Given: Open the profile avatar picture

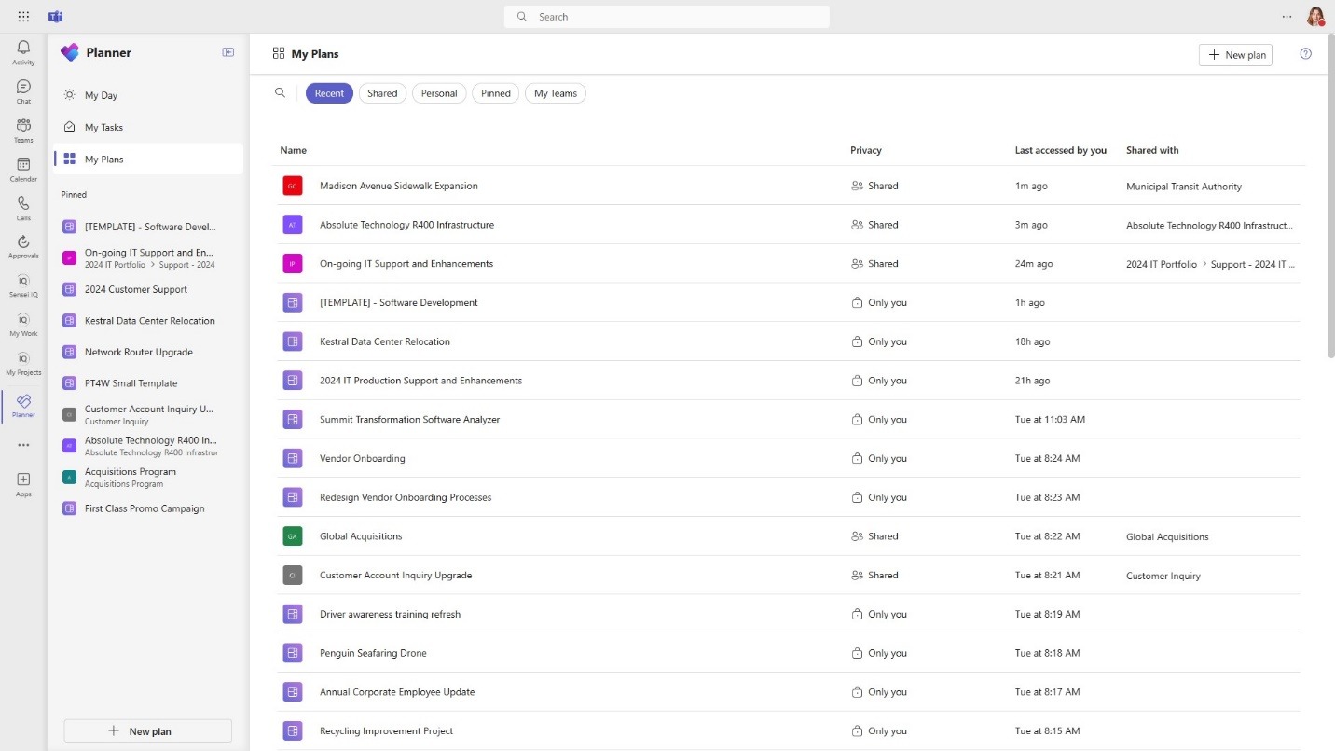Looking at the screenshot, I should (x=1314, y=17).
